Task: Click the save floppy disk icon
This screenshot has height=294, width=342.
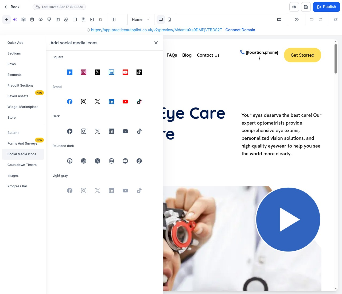Action: (306, 7)
